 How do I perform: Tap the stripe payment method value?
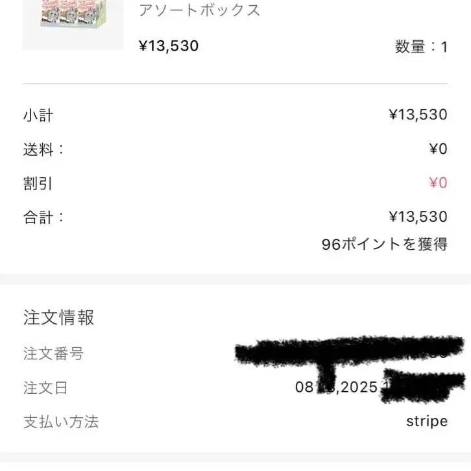pyautogui.click(x=426, y=422)
